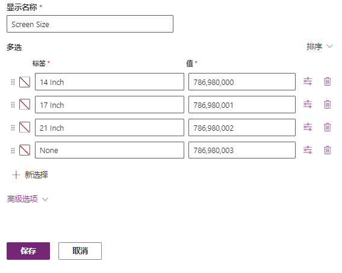Focus the Screen Size display name field
This screenshot has height=273, width=342.
(90, 24)
